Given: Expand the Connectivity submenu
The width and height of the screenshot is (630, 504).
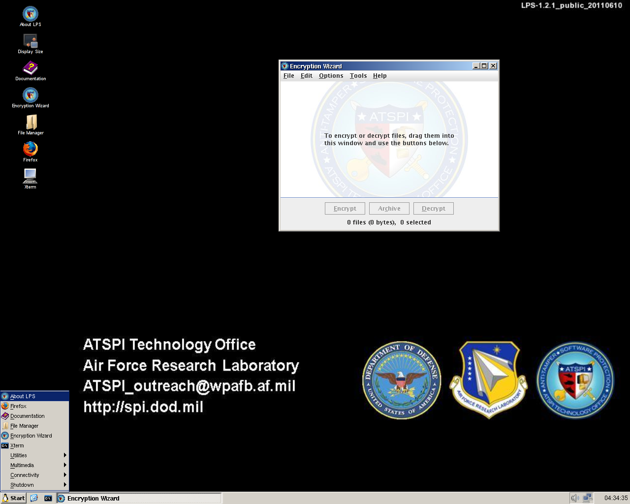Looking at the screenshot, I should click(x=34, y=475).
